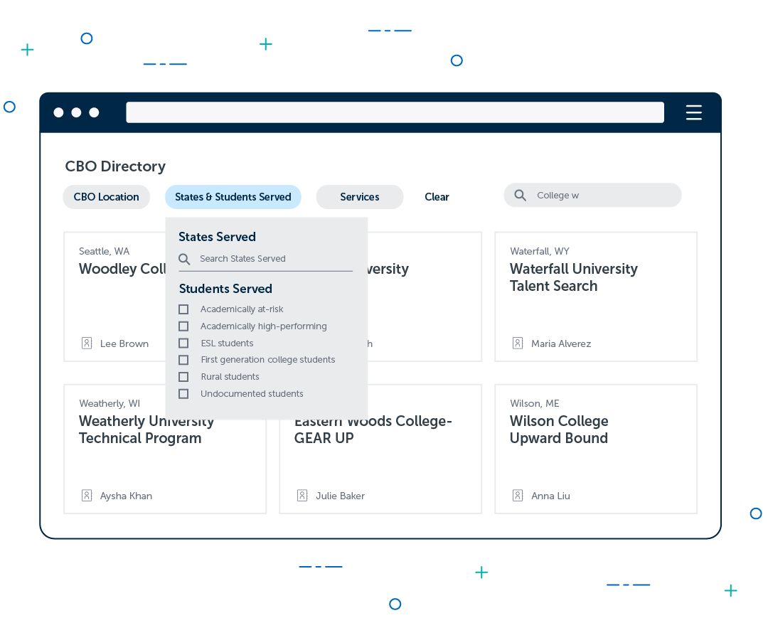Viewport: 768px width, 618px height.
Task: Open the hamburger menu icon
Action: pos(693,112)
